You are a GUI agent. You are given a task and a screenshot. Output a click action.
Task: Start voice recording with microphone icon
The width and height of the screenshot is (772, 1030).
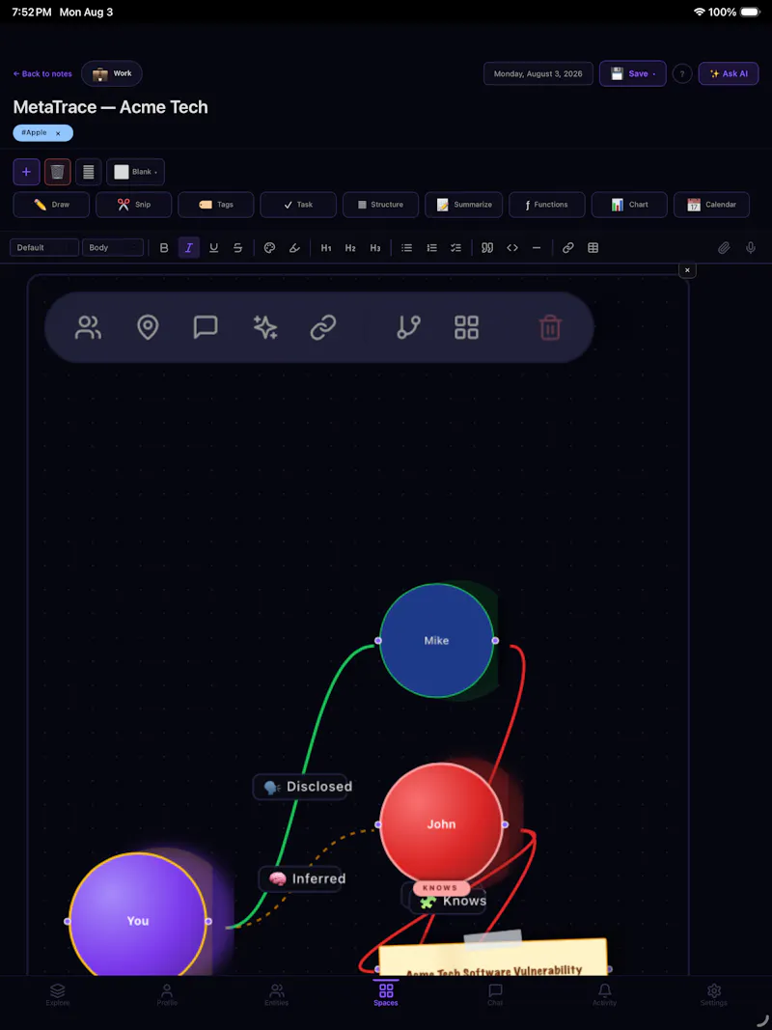pyautogui.click(x=751, y=248)
